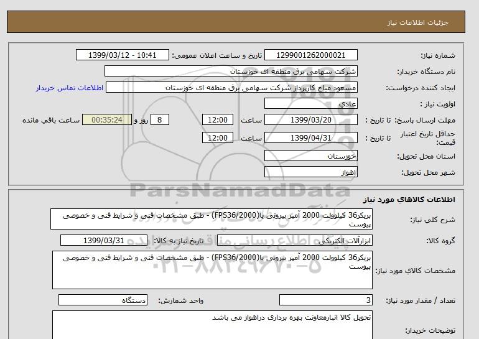Click the remaining time countdown 00:35:24
This screenshot has width=479, height=339.
[x=106, y=120]
